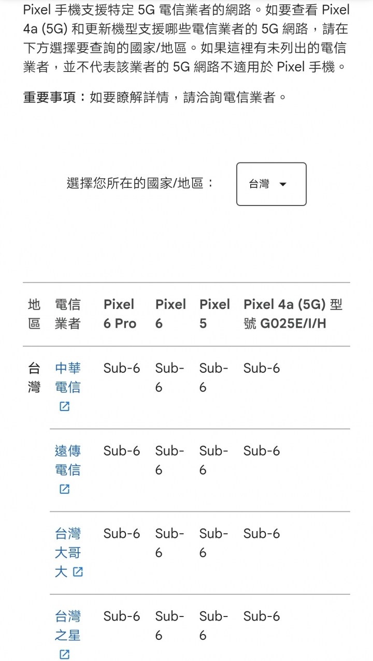Click external link icon beside 大哥大
The height and width of the screenshot is (661, 373).
(x=78, y=572)
